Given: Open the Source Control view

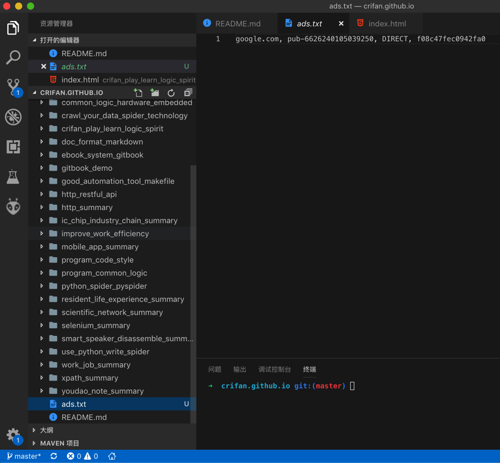Looking at the screenshot, I should click(x=14, y=87).
